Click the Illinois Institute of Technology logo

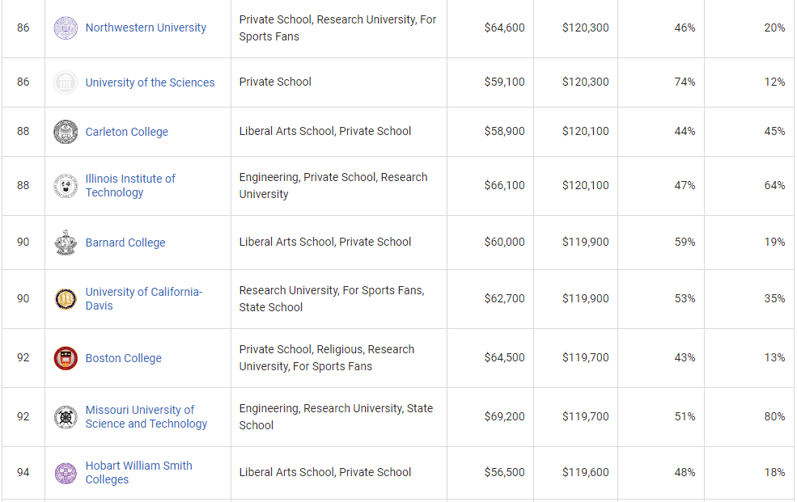point(66,186)
